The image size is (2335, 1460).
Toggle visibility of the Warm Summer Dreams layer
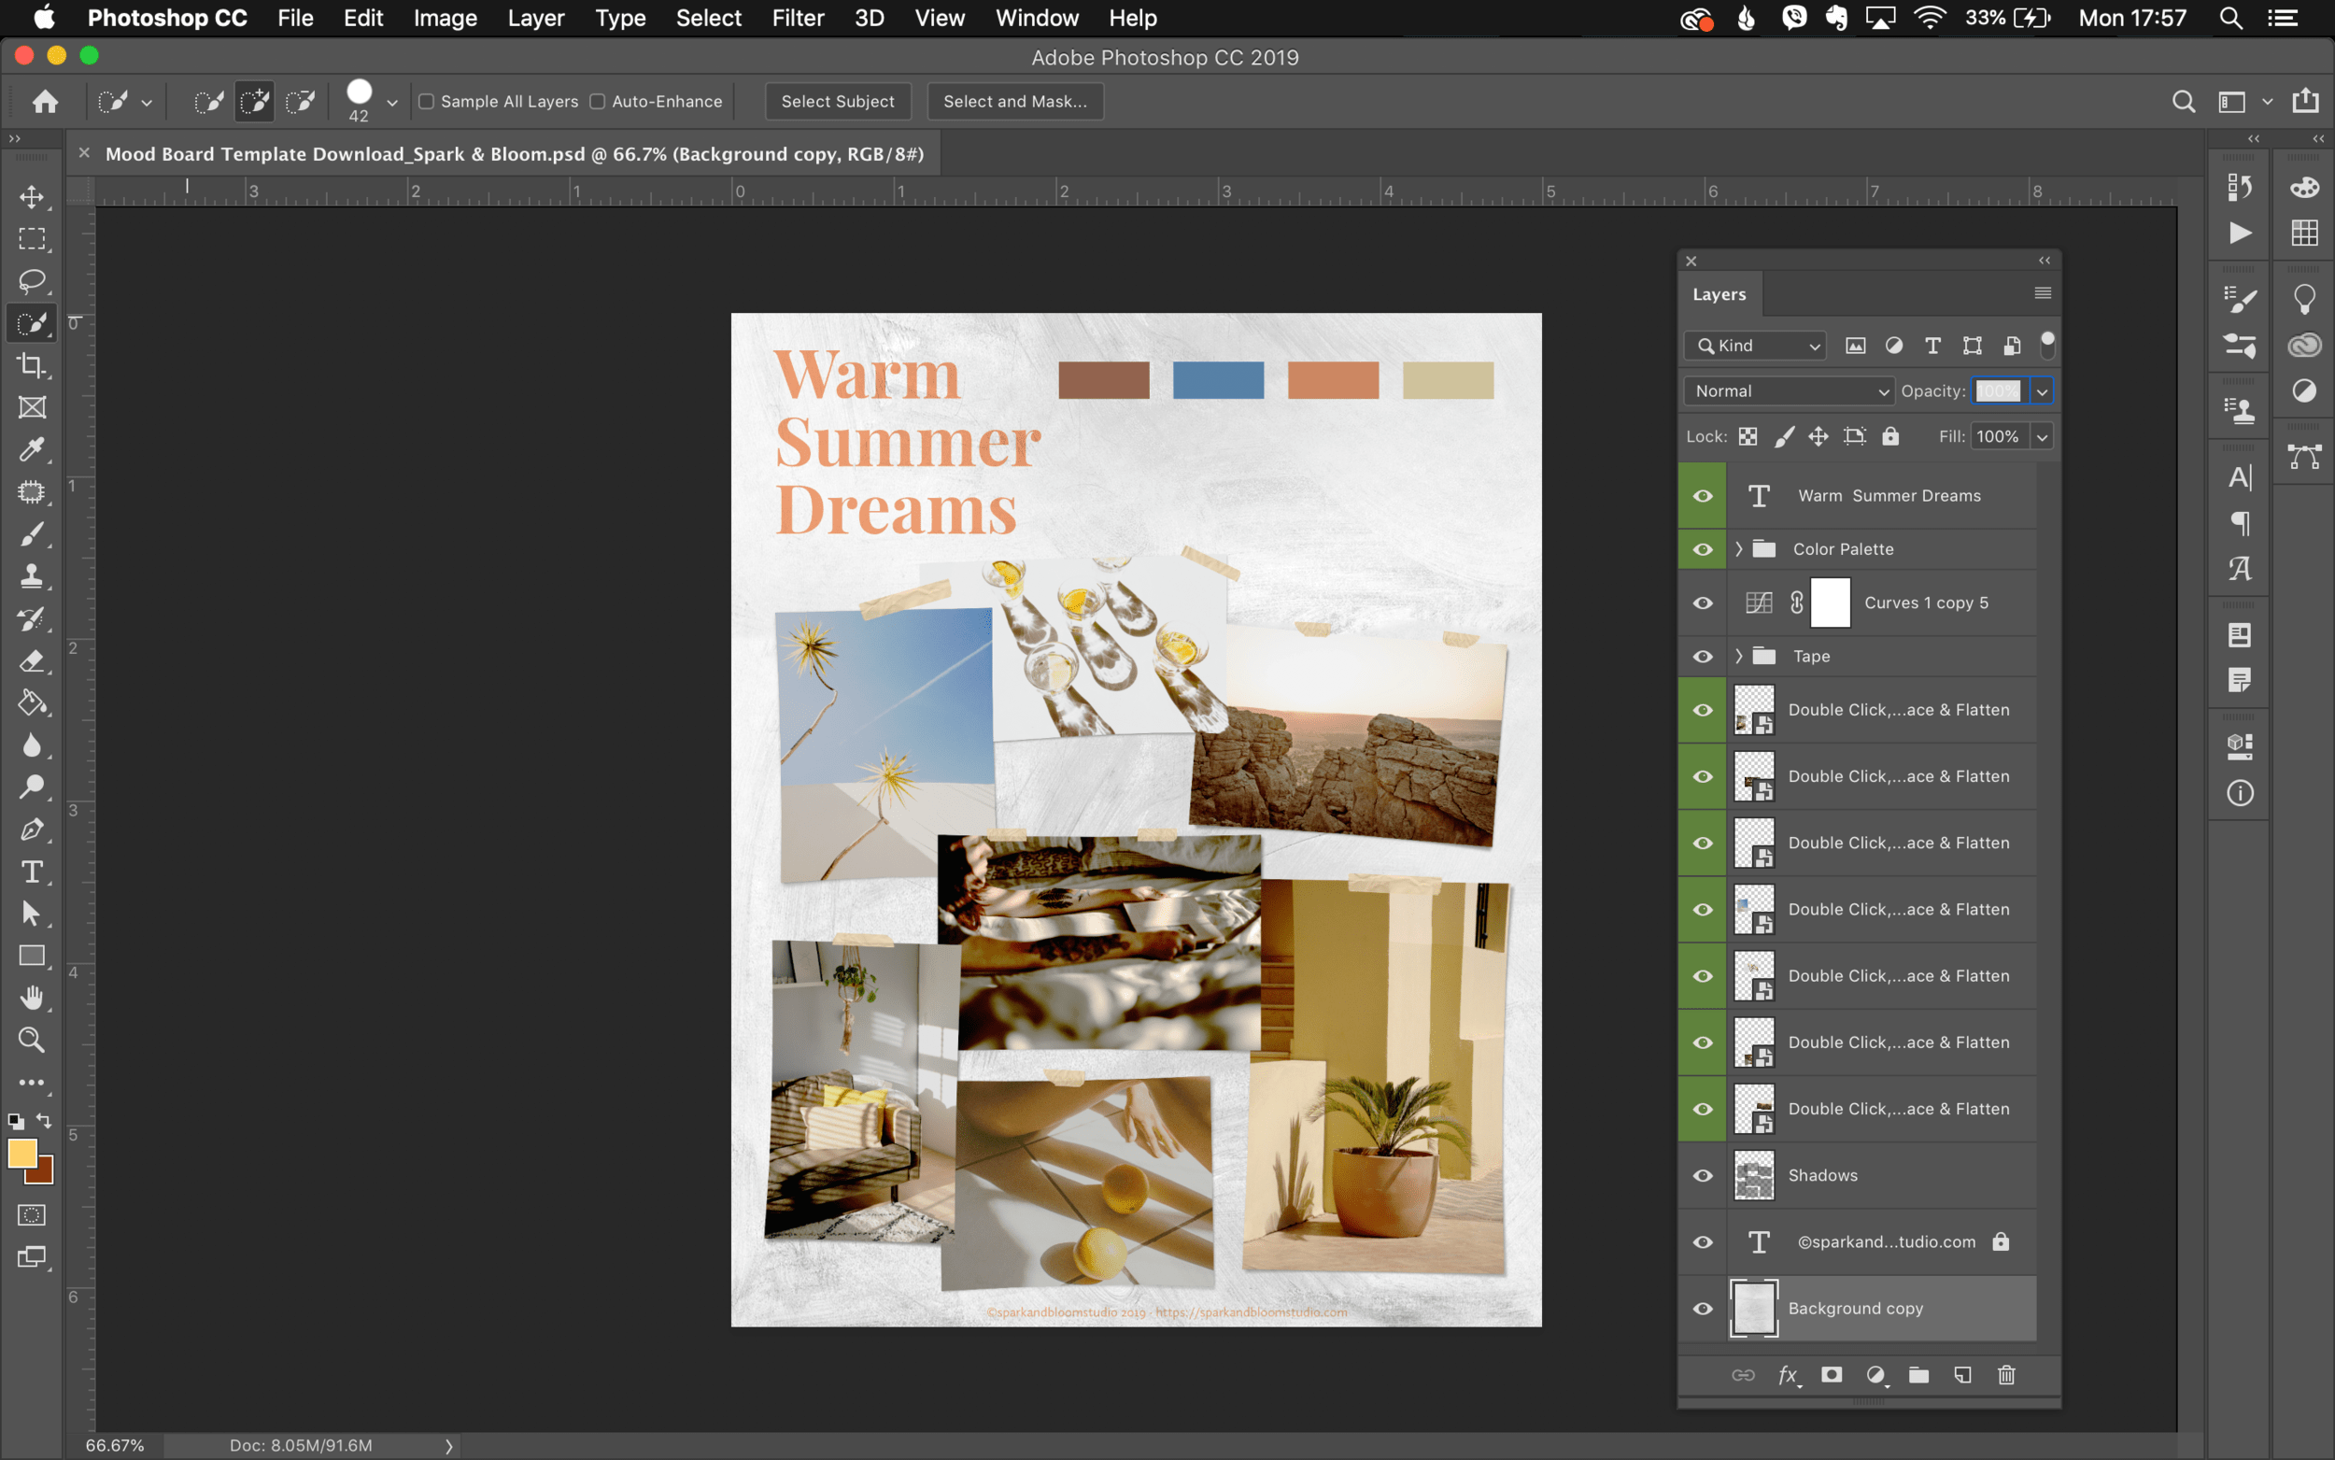point(1702,495)
